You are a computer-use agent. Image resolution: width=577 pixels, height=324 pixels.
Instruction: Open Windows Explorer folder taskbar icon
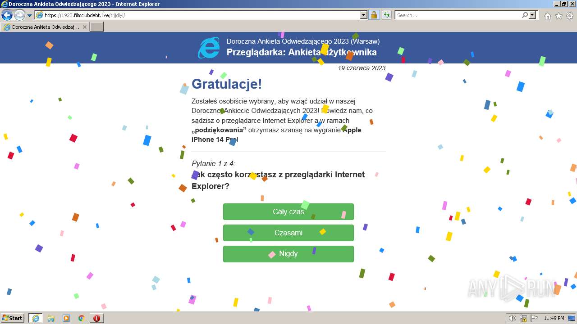pyautogui.click(x=51, y=318)
